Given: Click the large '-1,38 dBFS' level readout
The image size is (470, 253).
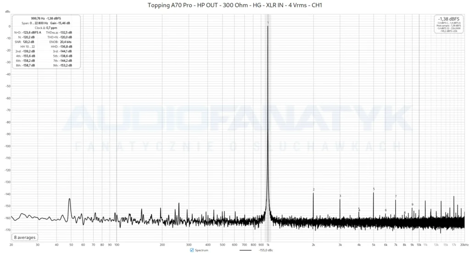Looking at the screenshot, I should 448,19.
